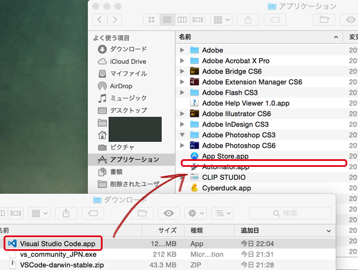
Task: Click the 検索 search field in Downloads
Action: [290, 213]
